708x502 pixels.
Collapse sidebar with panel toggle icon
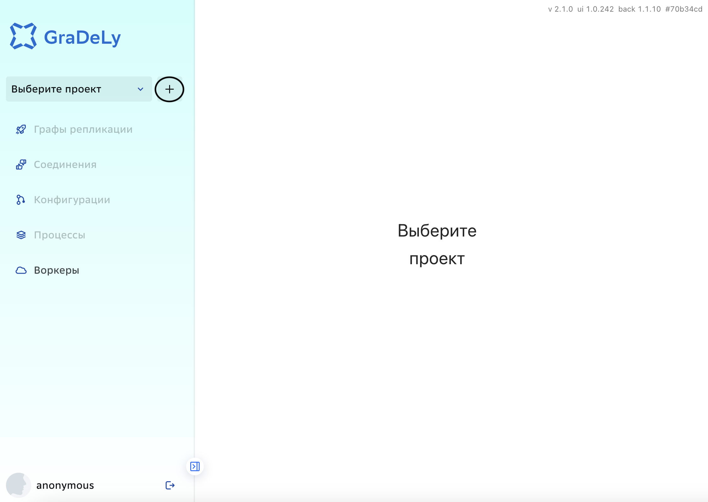195,466
